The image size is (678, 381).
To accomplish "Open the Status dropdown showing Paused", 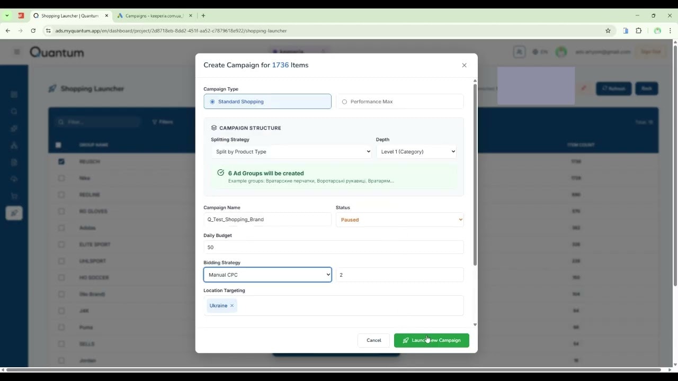I will pos(400,220).
